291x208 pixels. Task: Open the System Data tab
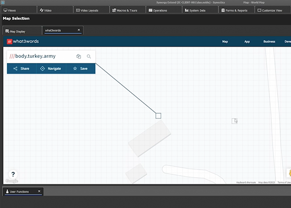point(200,10)
